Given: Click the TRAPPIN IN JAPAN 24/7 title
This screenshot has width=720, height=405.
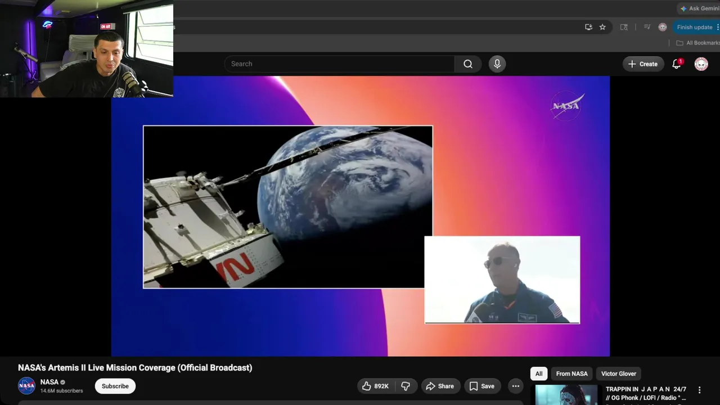Looking at the screenshot, I should tap(646, 393).
